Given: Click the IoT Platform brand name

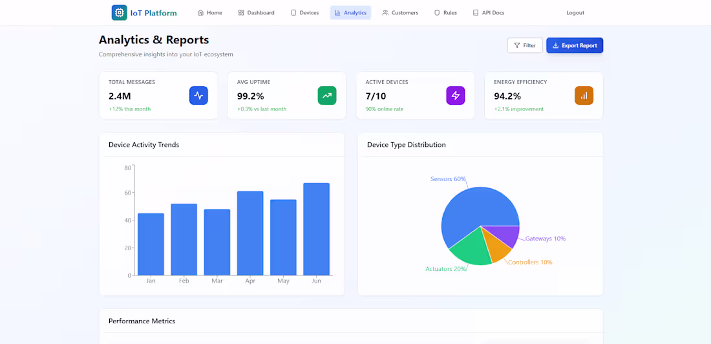Looking at the screenshot, I should point(153,13).
